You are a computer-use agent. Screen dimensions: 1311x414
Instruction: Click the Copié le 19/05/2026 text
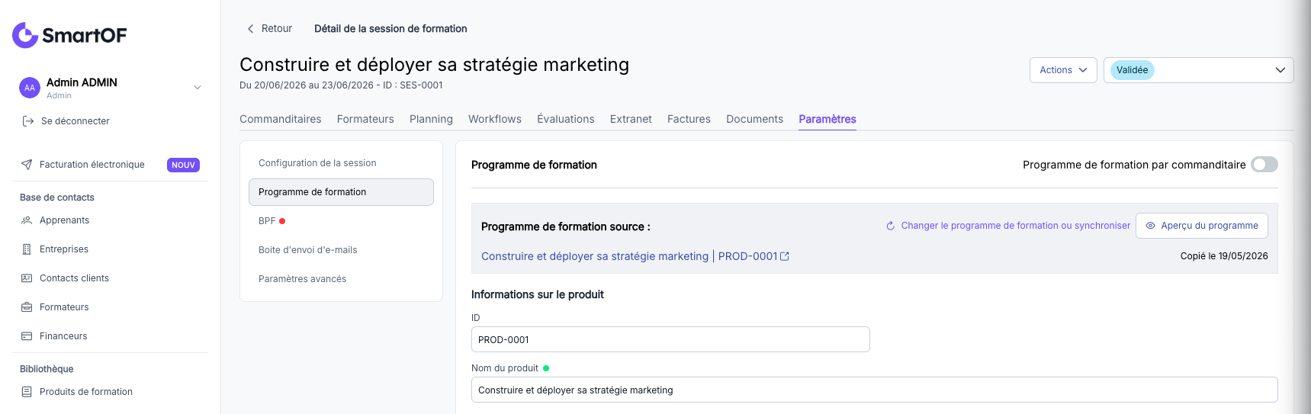point(1223,256)
